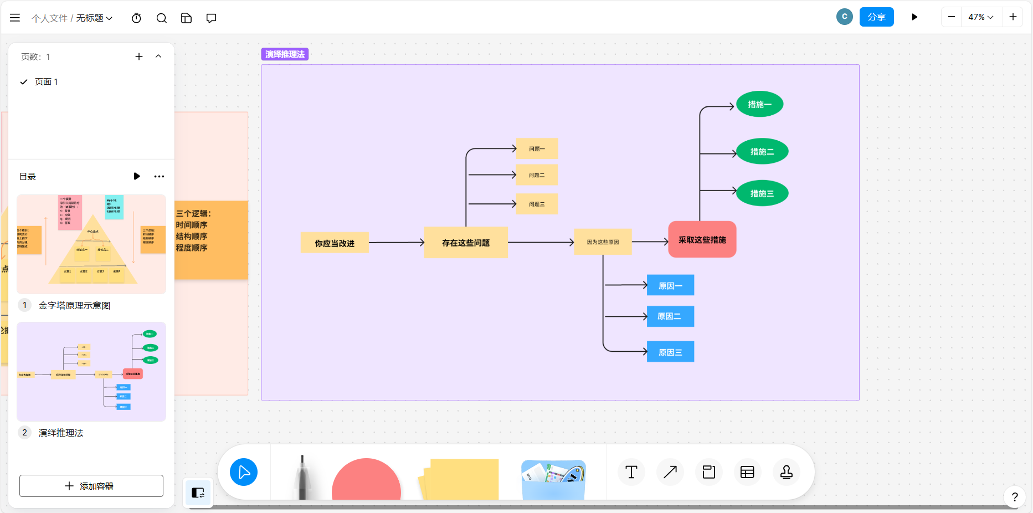Open the 目录 more options menu
Viewport: 1033px width, 513px height.
(x=159, y=177)
